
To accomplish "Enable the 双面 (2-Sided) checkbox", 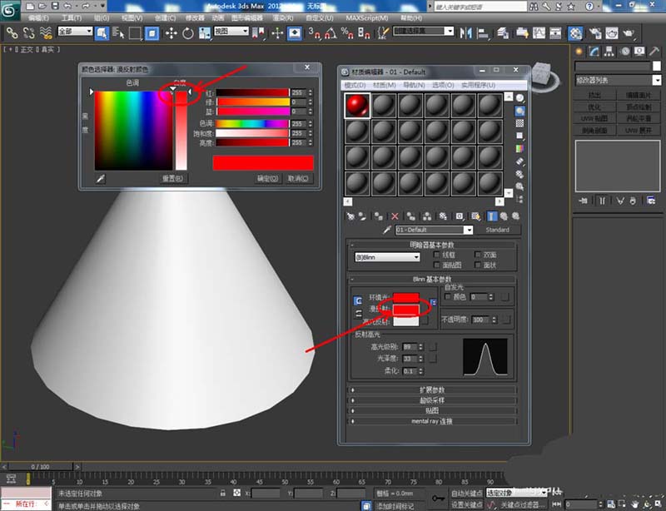I will (478, 255).
